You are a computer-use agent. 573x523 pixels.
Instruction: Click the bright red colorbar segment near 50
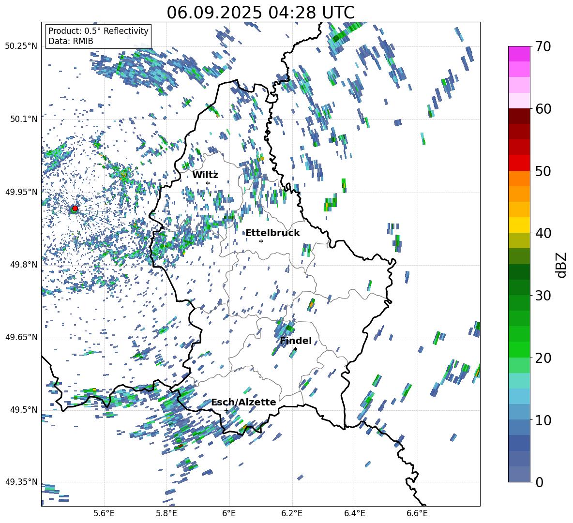[519, 163]
